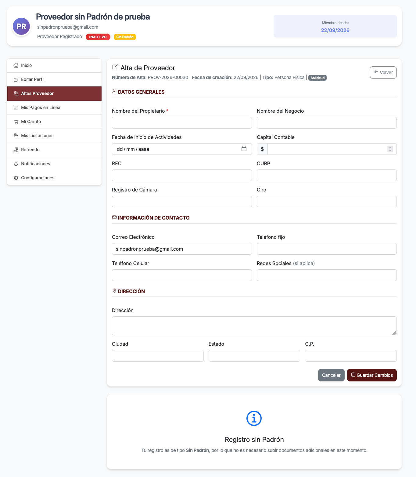Click the Inicio house icon
The image size is (416, 477).
click(16, 65)
